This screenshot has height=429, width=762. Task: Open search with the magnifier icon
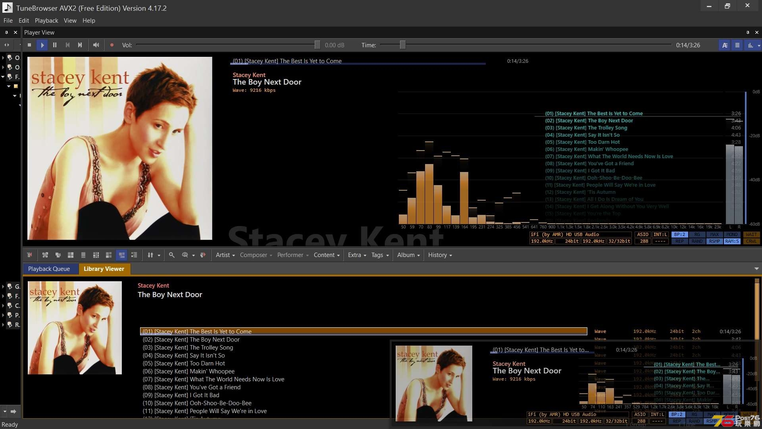[x=172, y=255]
